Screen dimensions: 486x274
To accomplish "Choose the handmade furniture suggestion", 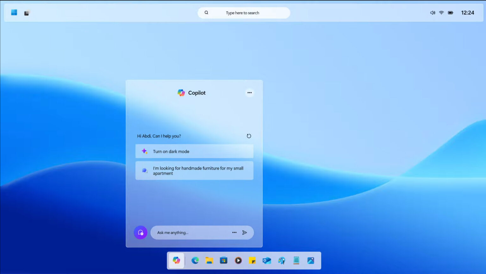I will point(194,171).
